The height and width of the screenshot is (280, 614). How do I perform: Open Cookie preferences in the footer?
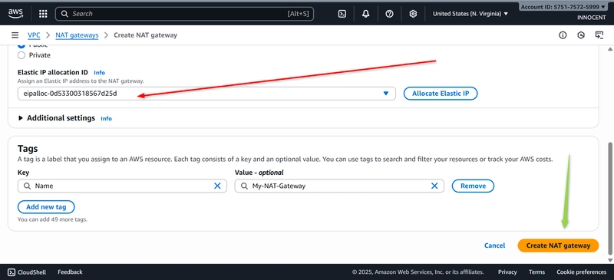point(582,272)
